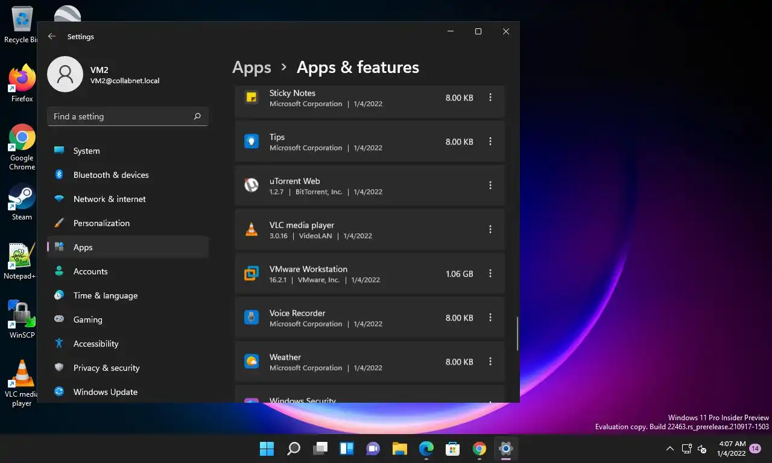Select Apps in the sidebar
Viewport: 772px width, 463px height.
point(128,247)
